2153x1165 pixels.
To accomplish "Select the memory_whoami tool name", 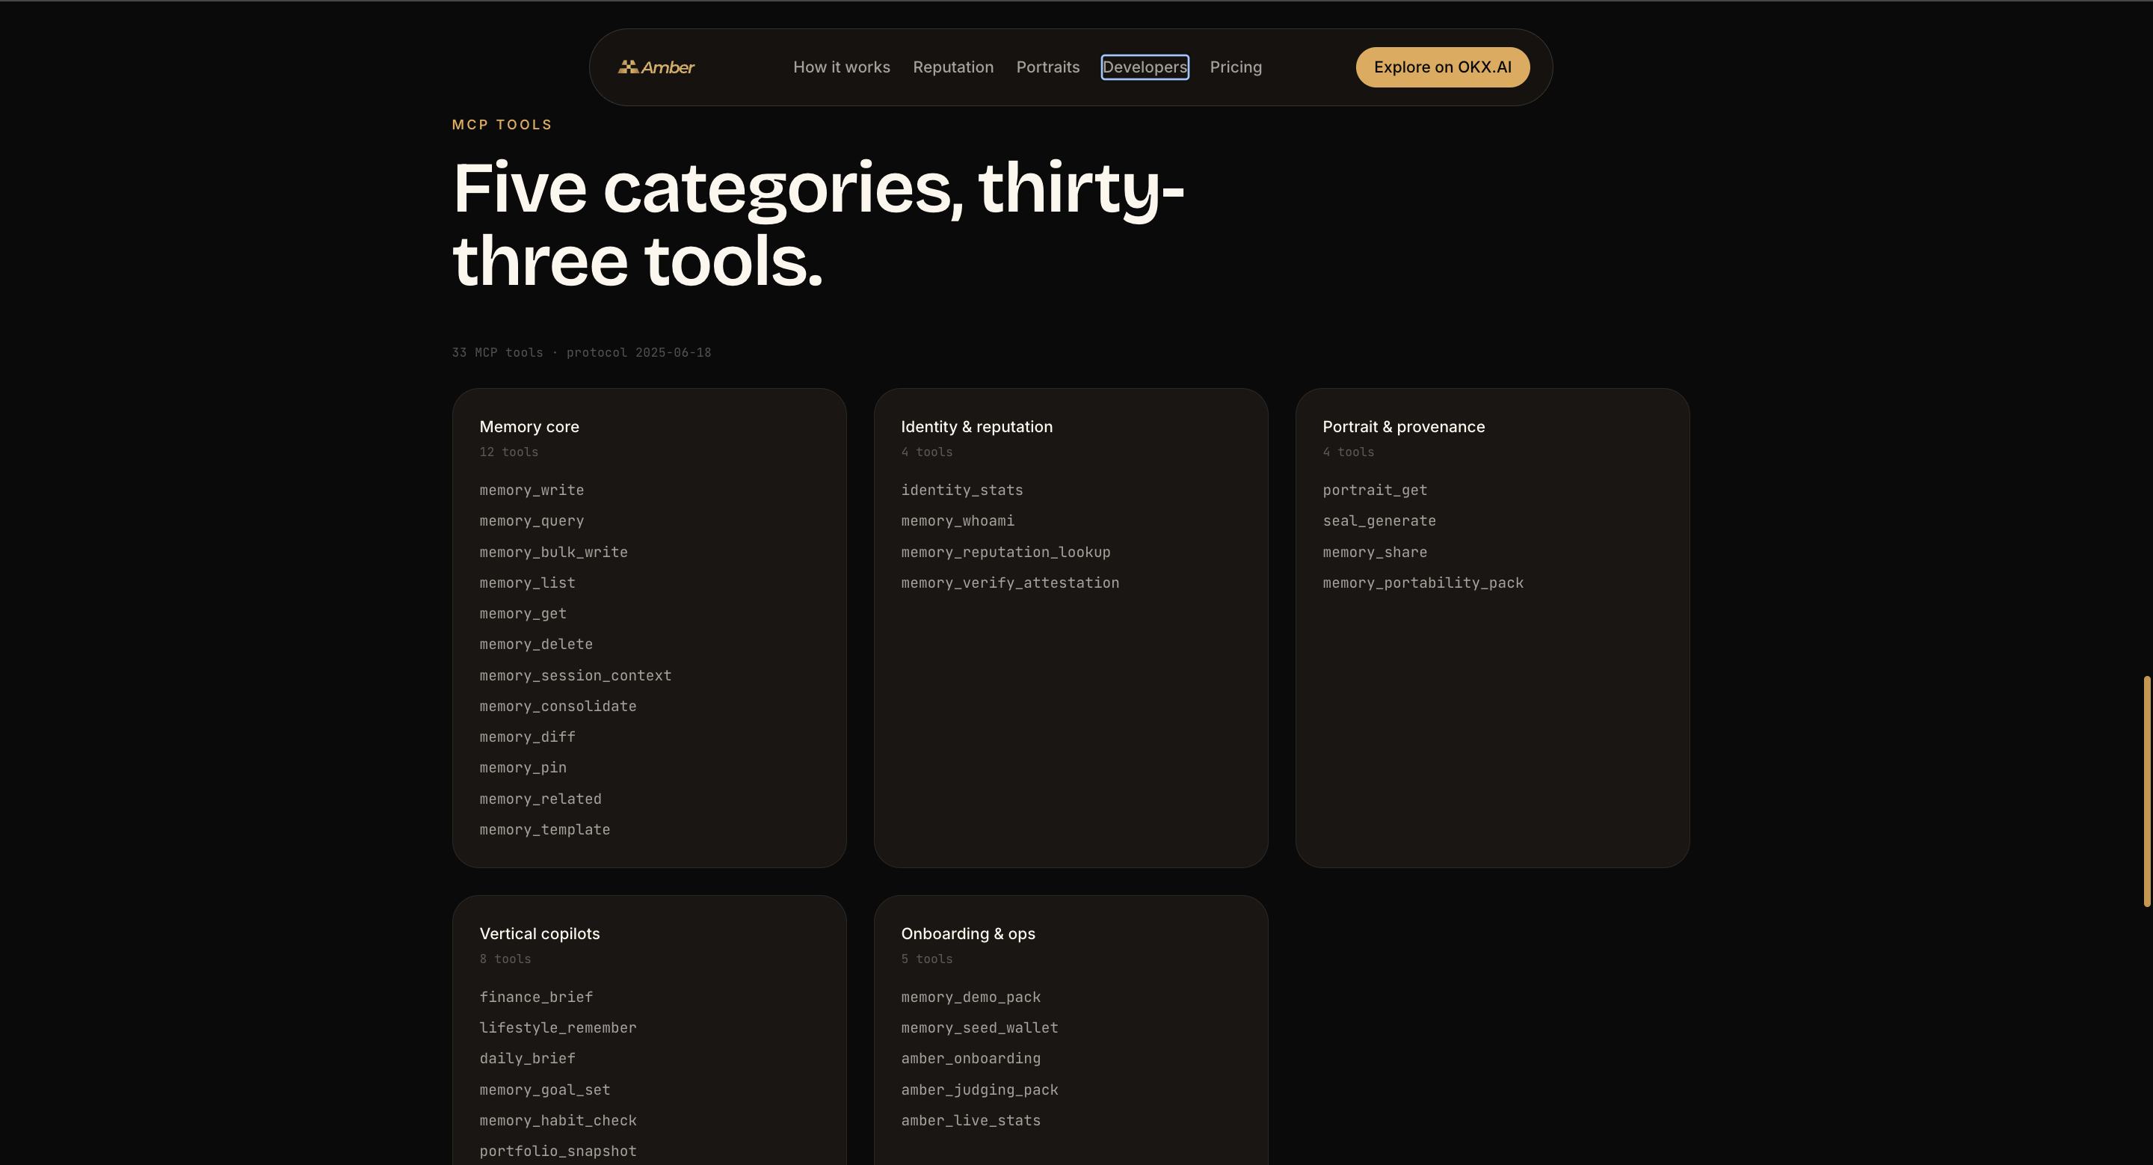I will click(957, 521).
